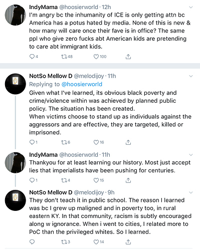The height and width of the screenshot is (250, 200).
Task: Like the tweet with 15 likes
Action: [96, 180]
